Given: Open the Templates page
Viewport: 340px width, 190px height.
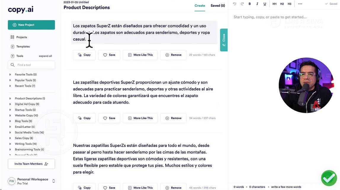Looking at the screenshot, I should [20, 47].
